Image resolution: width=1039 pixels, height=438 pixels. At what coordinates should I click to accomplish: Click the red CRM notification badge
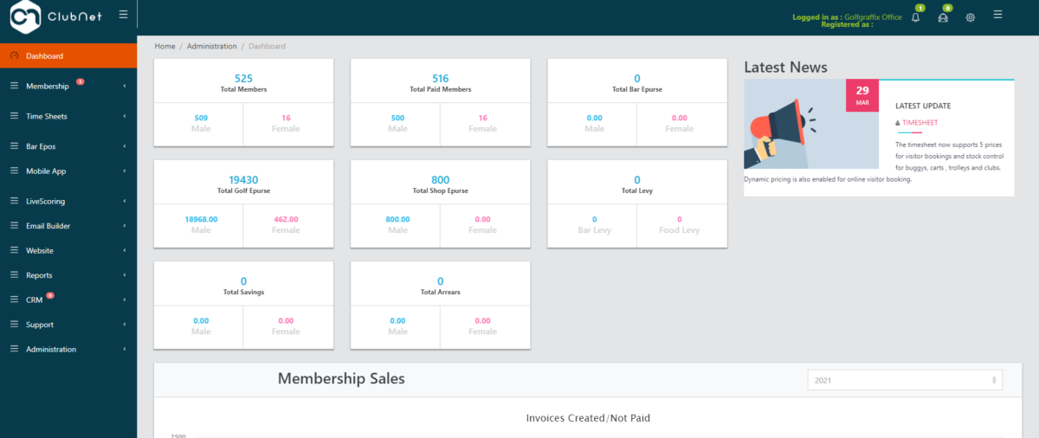[50, 296]
